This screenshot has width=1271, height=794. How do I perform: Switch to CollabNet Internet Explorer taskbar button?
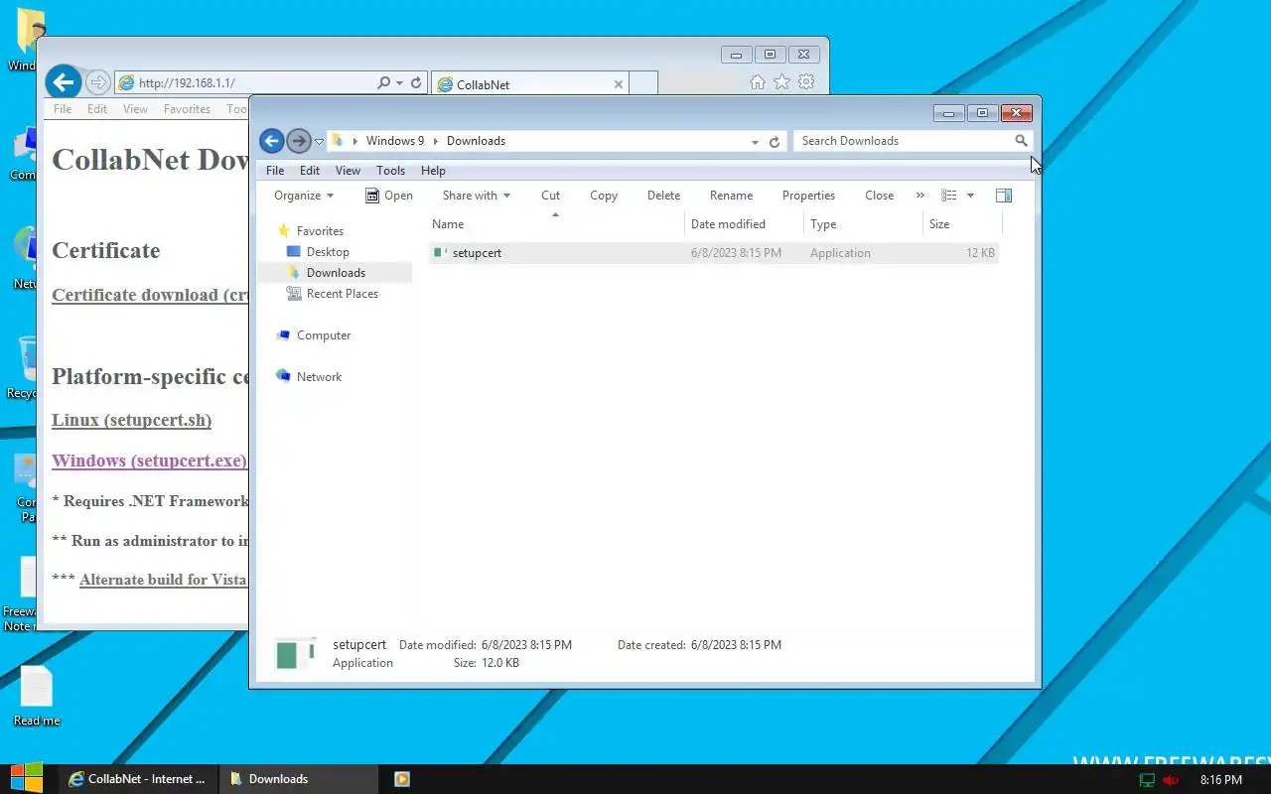pyautogui.click(x=137, y=779)
